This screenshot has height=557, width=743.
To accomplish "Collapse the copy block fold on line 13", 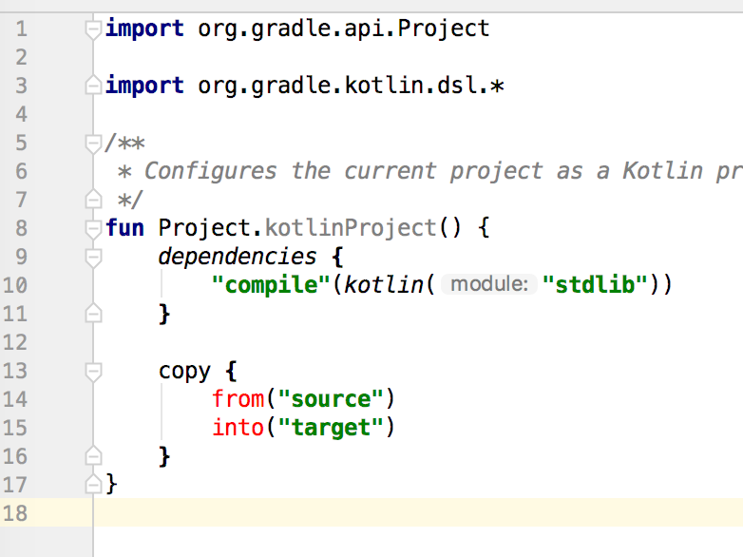I will [x=93, y=372].
